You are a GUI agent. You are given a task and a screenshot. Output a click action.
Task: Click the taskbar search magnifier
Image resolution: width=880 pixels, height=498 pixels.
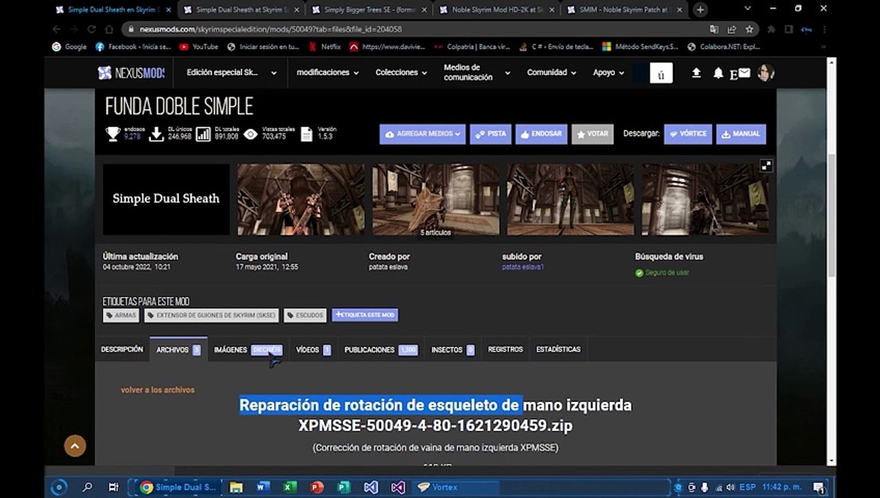point(87,487)
